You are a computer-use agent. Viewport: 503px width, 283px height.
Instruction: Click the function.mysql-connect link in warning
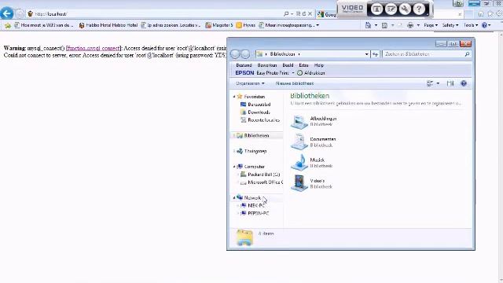94,48
